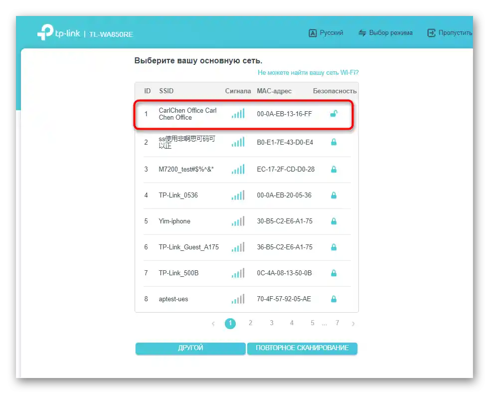Click padlock icon of M7200_test network

pos(333,170)
